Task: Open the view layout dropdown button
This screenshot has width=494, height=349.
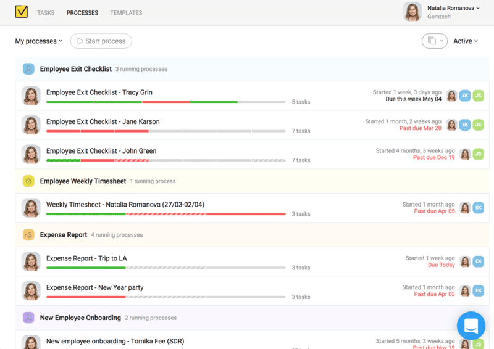Action: [434, 41]
